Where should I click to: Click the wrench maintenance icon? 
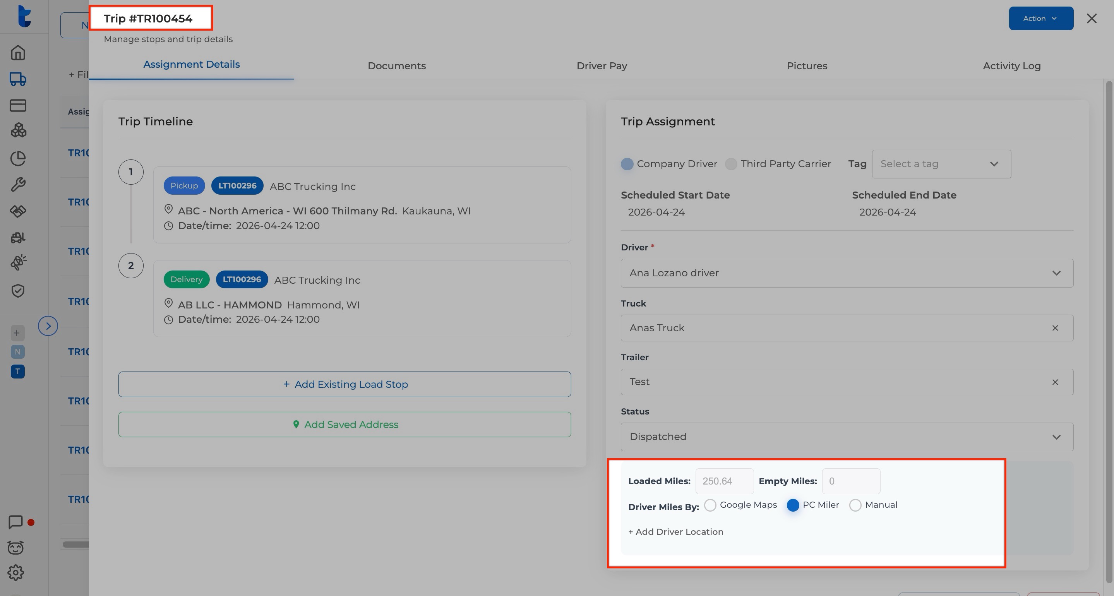click(x=18, y=185)
